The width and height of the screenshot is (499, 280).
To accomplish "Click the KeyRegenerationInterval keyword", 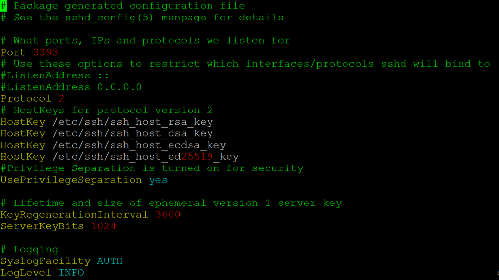I will pyautogui.click(x=75, y=214).
